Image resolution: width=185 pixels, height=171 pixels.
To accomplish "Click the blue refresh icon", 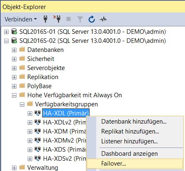I will pos(92,19).
